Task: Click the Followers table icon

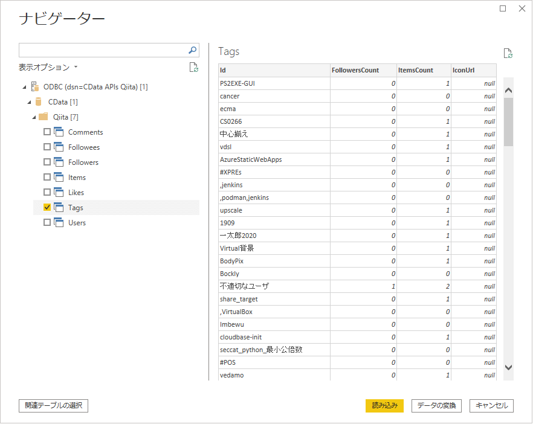Action: pos(59,162)
